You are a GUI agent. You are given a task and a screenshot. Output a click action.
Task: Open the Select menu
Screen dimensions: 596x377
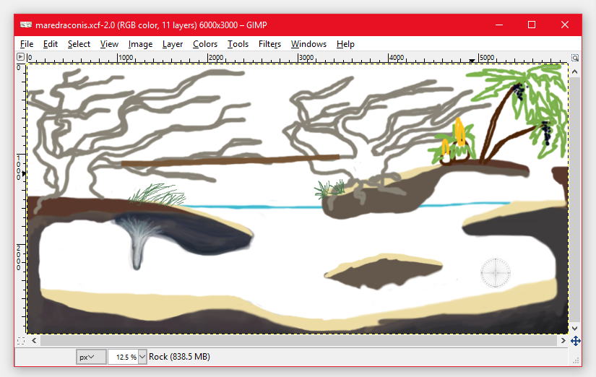(x=79, y=44)
